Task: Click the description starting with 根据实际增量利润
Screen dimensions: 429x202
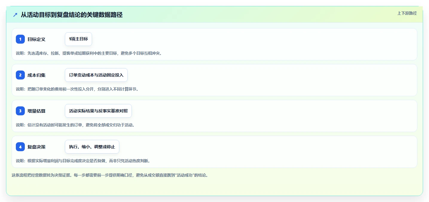Action: point(83,161)
